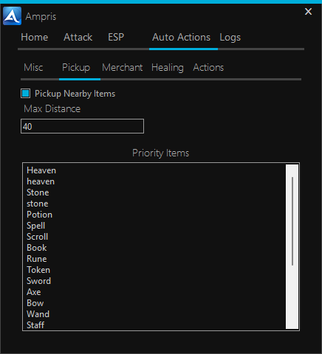Select Potion in the priority list

[39, 215]
